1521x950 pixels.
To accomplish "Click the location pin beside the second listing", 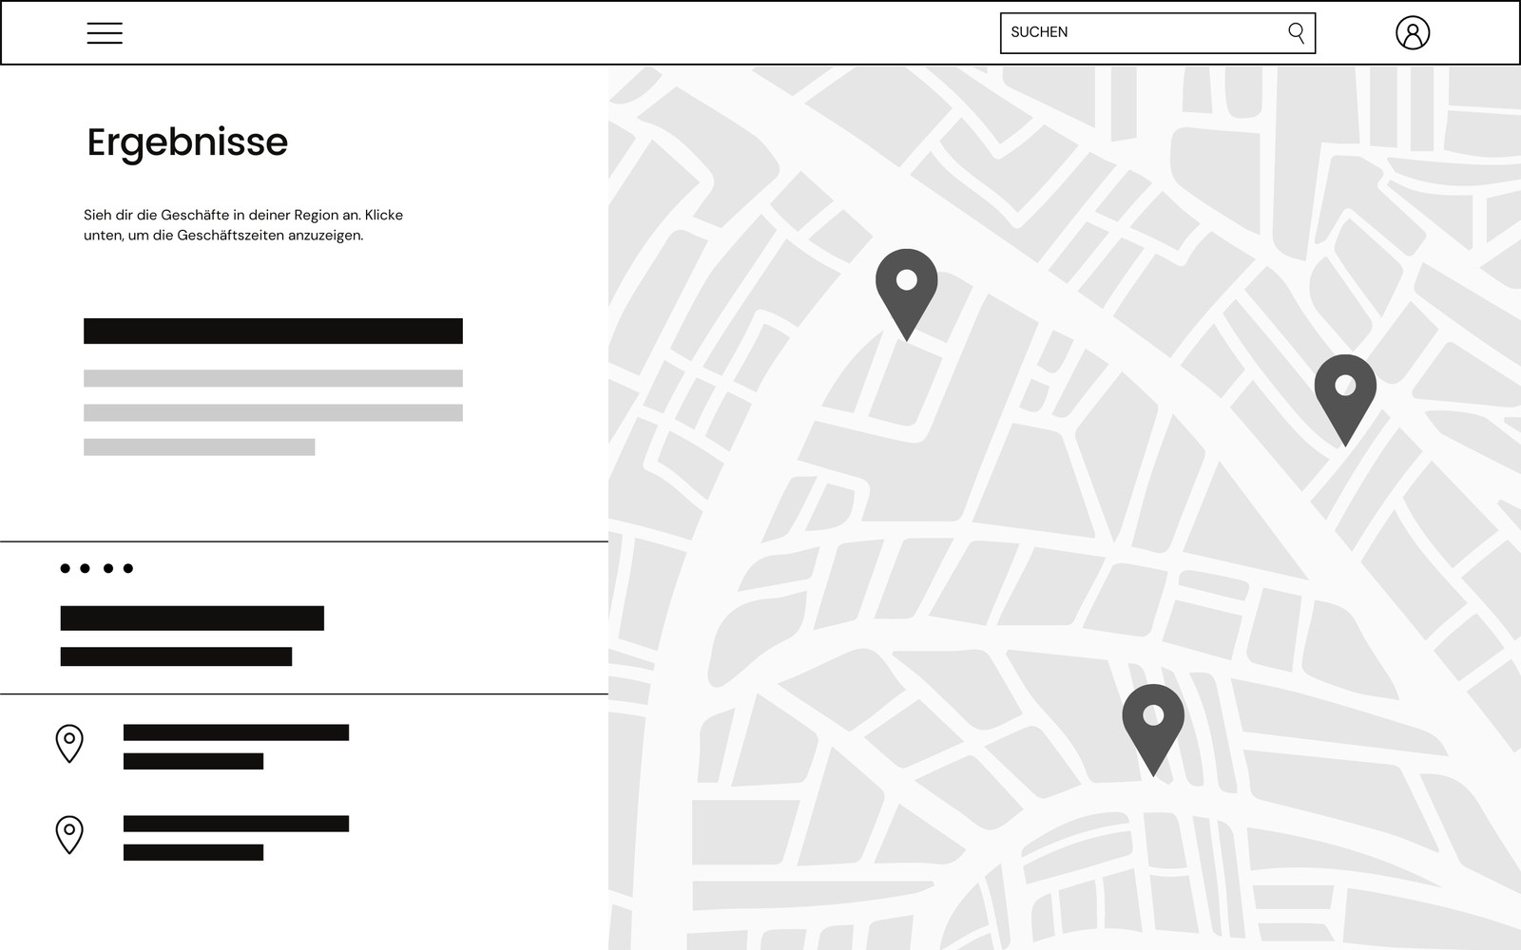I will [68, 836].
